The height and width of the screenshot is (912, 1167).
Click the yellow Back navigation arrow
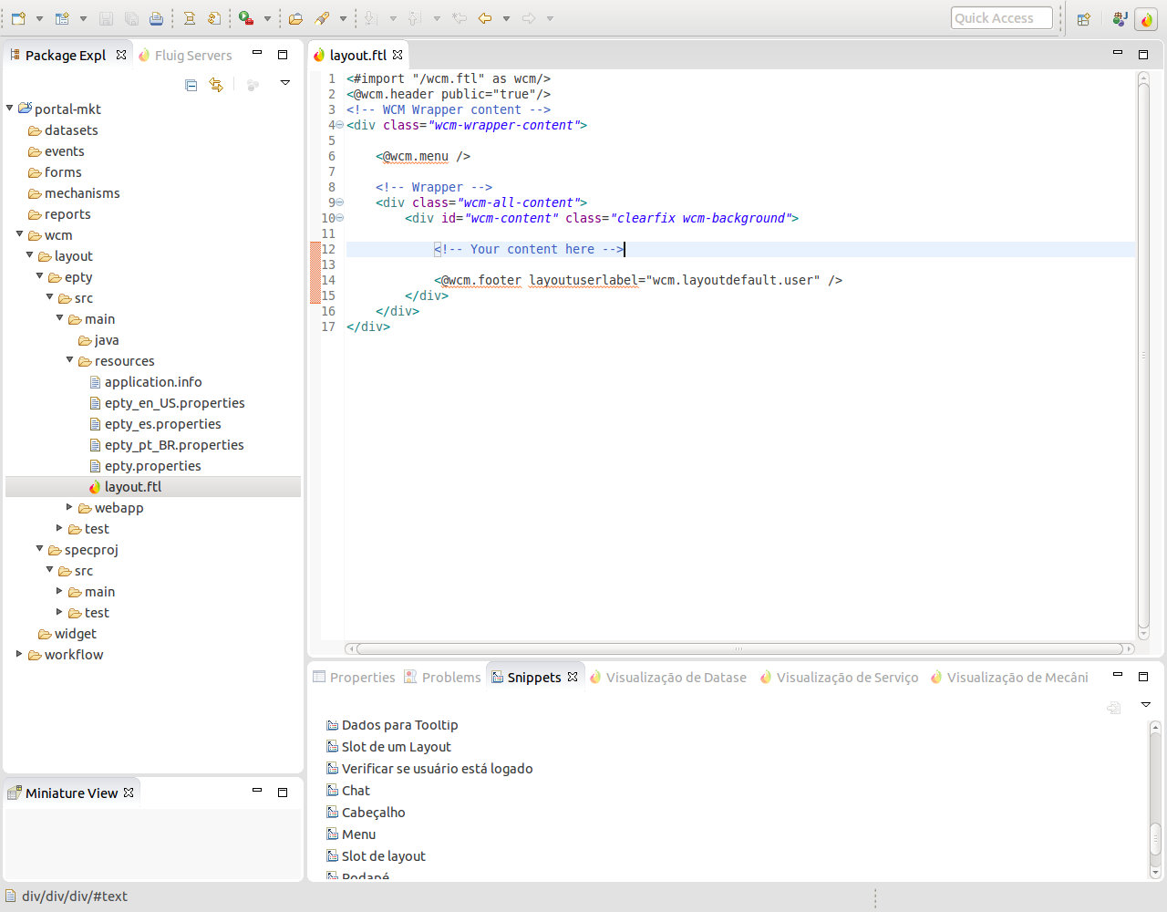coord(485,18)
